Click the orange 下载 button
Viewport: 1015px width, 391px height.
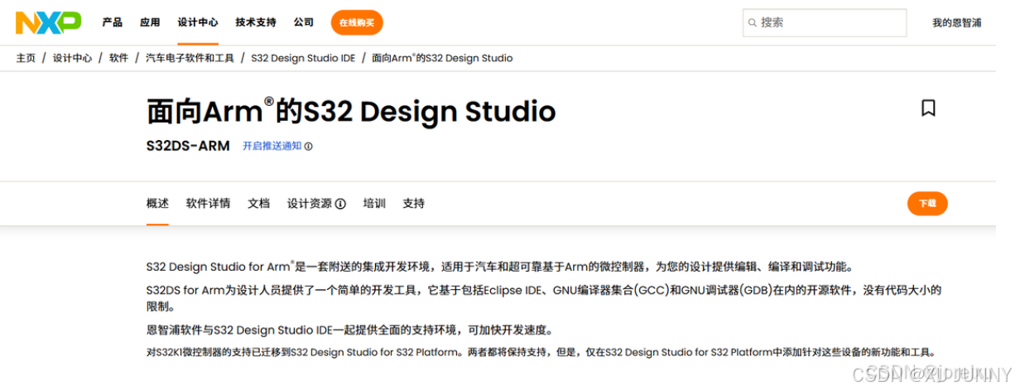927,204
